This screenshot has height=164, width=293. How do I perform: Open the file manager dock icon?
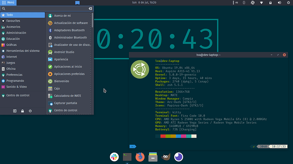[x=153, y=157]
